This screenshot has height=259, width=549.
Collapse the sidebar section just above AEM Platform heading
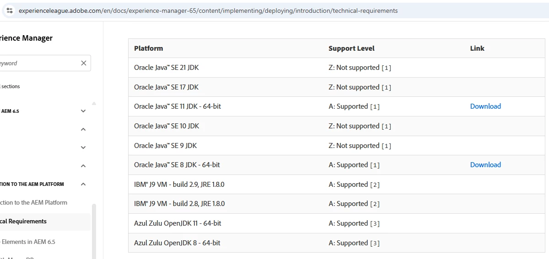83,166
